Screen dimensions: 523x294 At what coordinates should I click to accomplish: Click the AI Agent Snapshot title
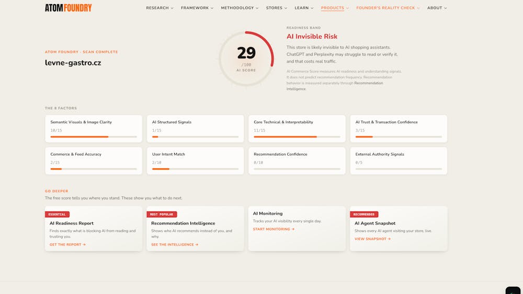coord(375,224)
